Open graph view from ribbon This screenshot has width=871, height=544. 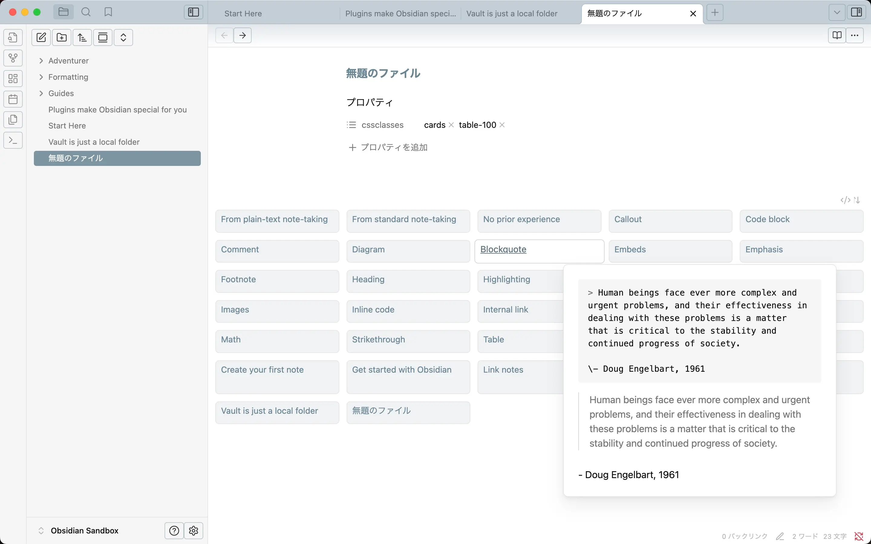13,58
